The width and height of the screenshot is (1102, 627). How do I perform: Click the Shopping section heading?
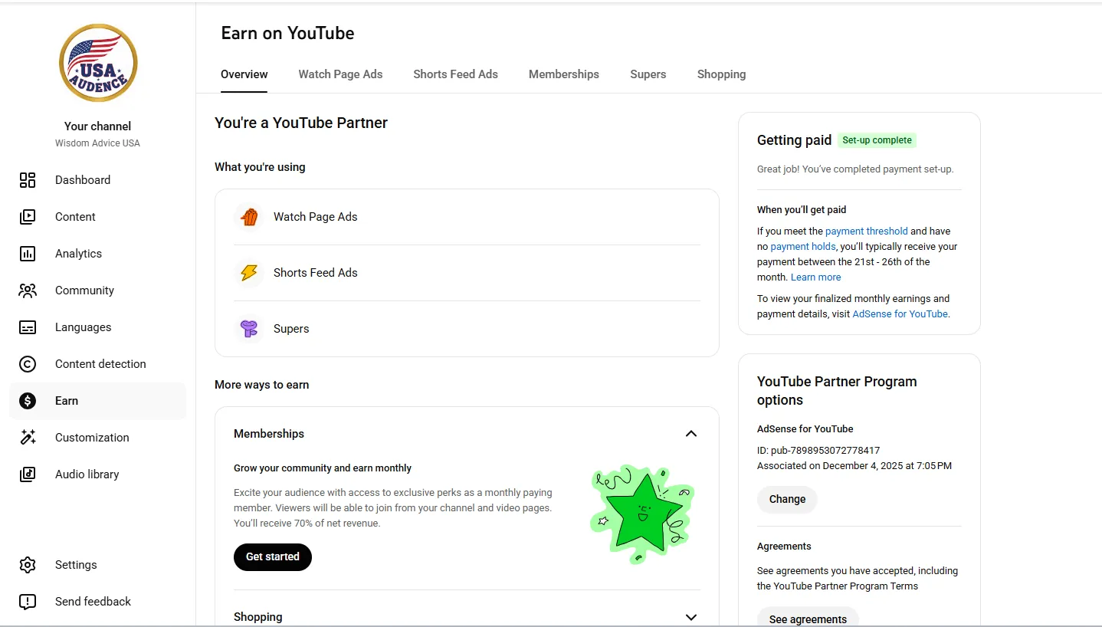(x=257, y=617)
